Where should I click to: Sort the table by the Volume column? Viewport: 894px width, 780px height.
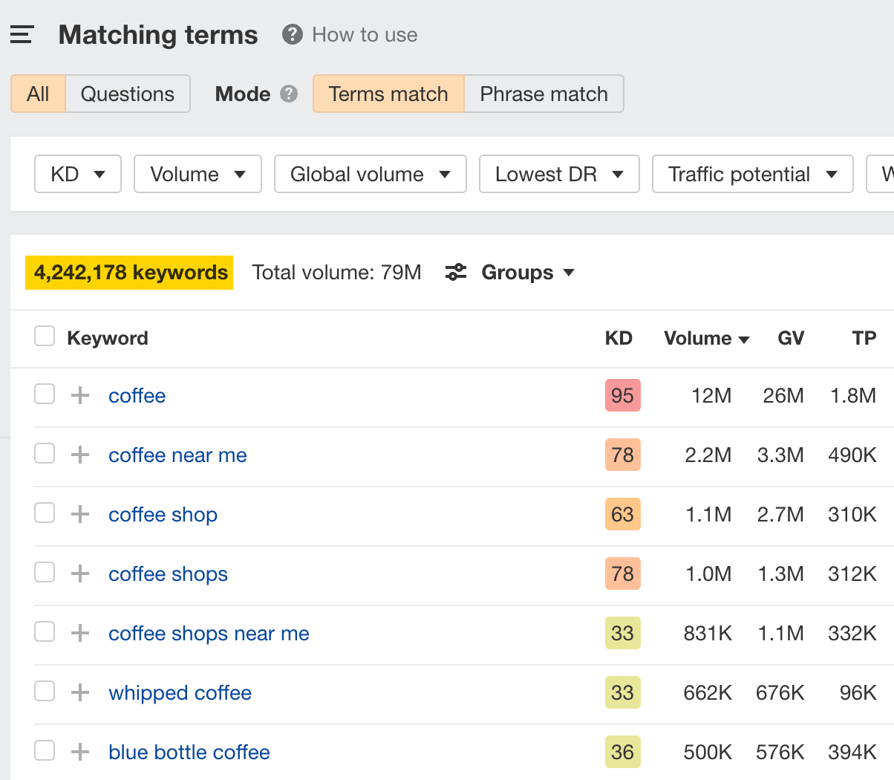(x=706, y=338)
